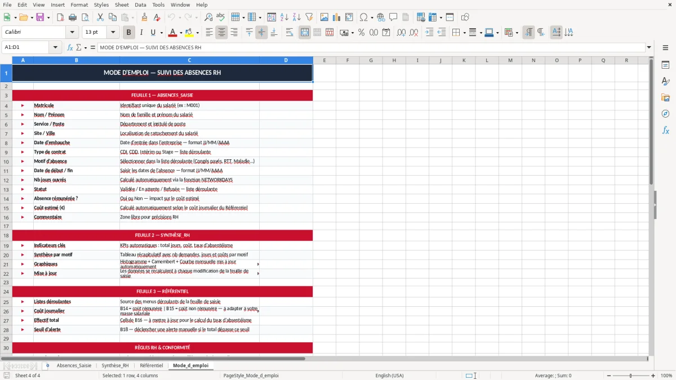Screen dimensions: 676x380
Task: Open the Border Style dropdown arrow
Action: pyautogui.click(x=481, y=33)
